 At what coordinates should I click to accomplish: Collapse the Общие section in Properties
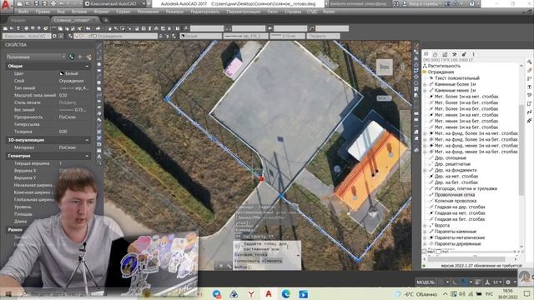point(87,66)
